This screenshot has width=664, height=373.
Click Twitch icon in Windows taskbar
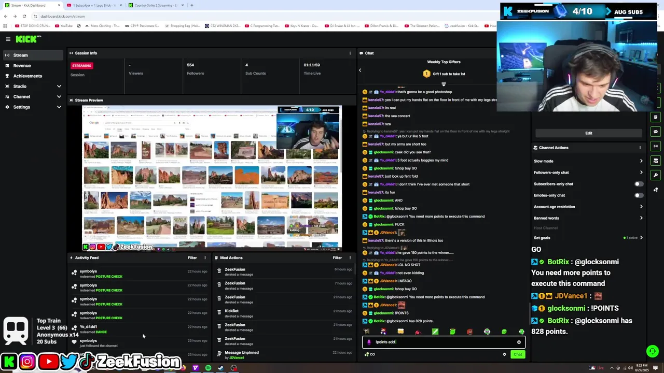(x=196, y=368)
